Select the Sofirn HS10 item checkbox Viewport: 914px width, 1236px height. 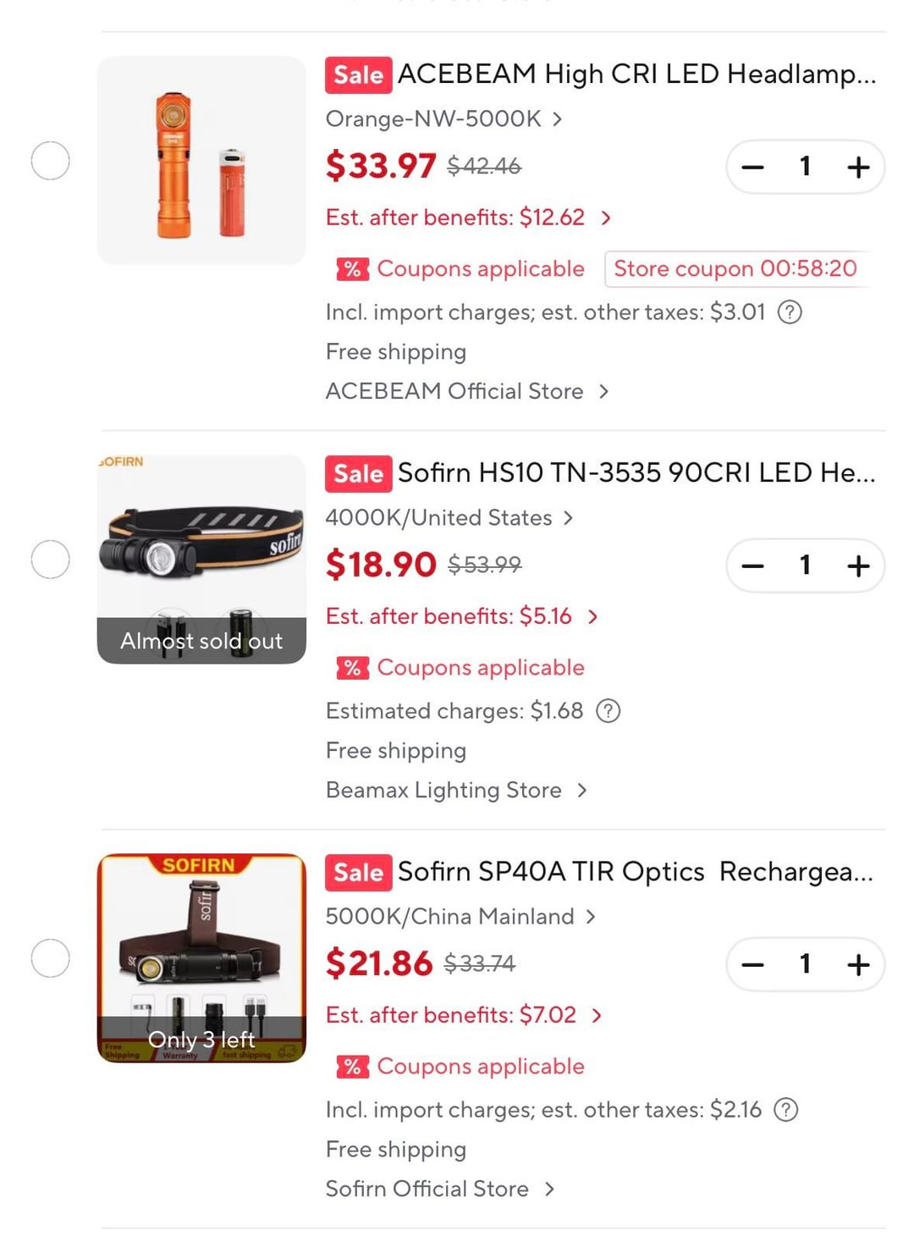[x=50, y=560]
